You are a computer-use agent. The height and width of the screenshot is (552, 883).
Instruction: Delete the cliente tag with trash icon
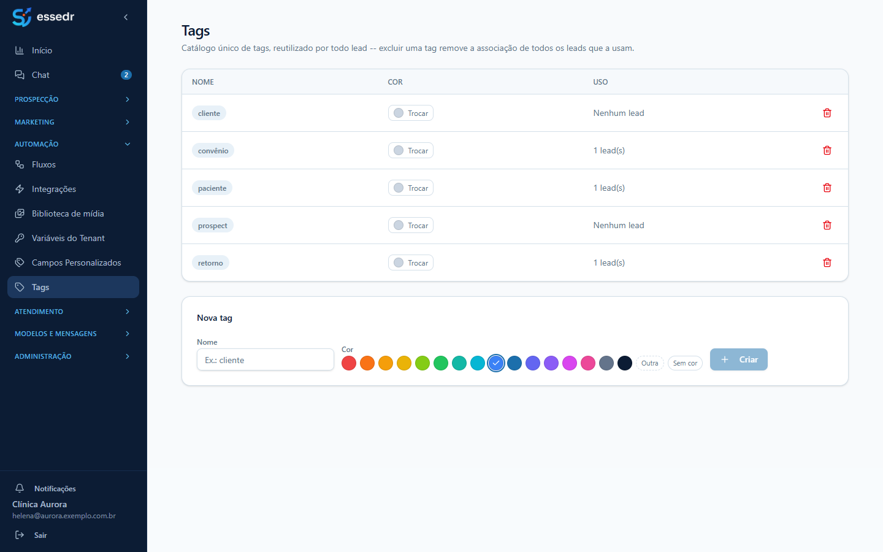pyautogui.click(x=827, y=113)
